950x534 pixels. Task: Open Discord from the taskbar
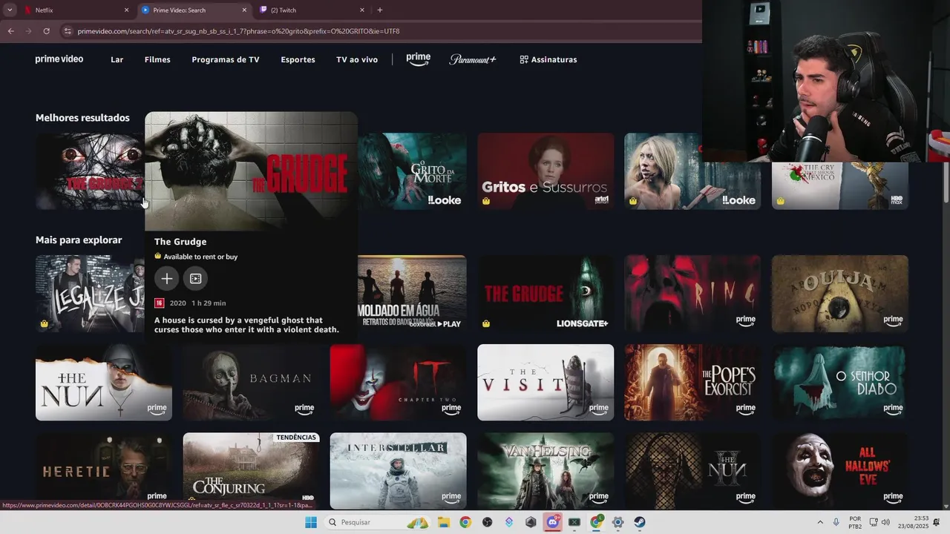[552, 522]
